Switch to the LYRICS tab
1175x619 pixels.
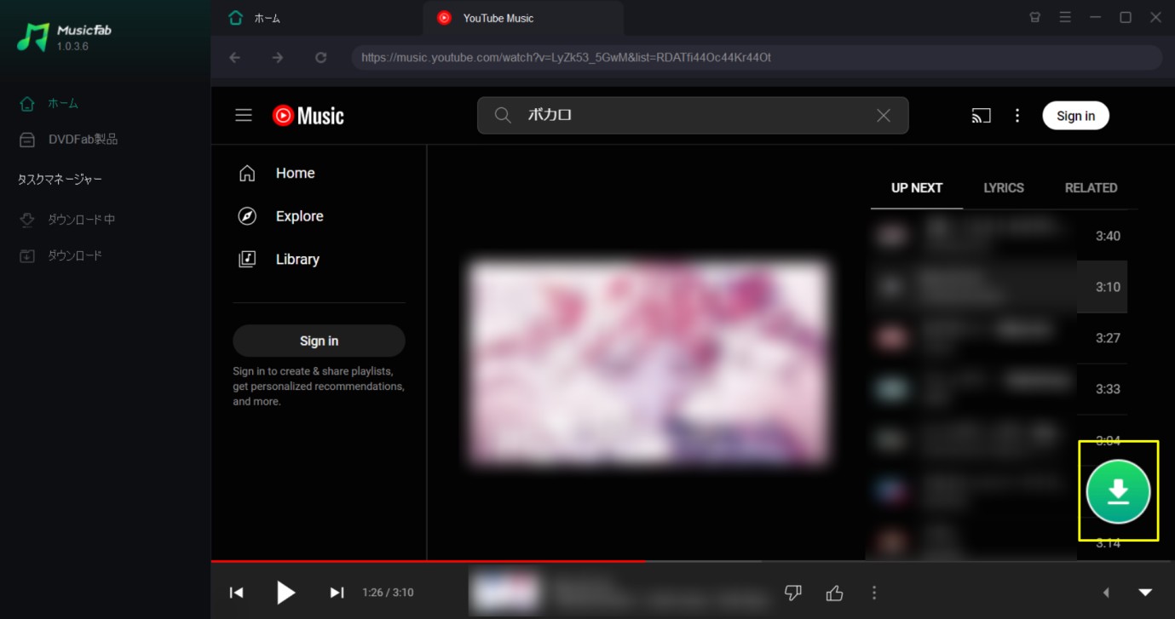tap(1004, 187)
